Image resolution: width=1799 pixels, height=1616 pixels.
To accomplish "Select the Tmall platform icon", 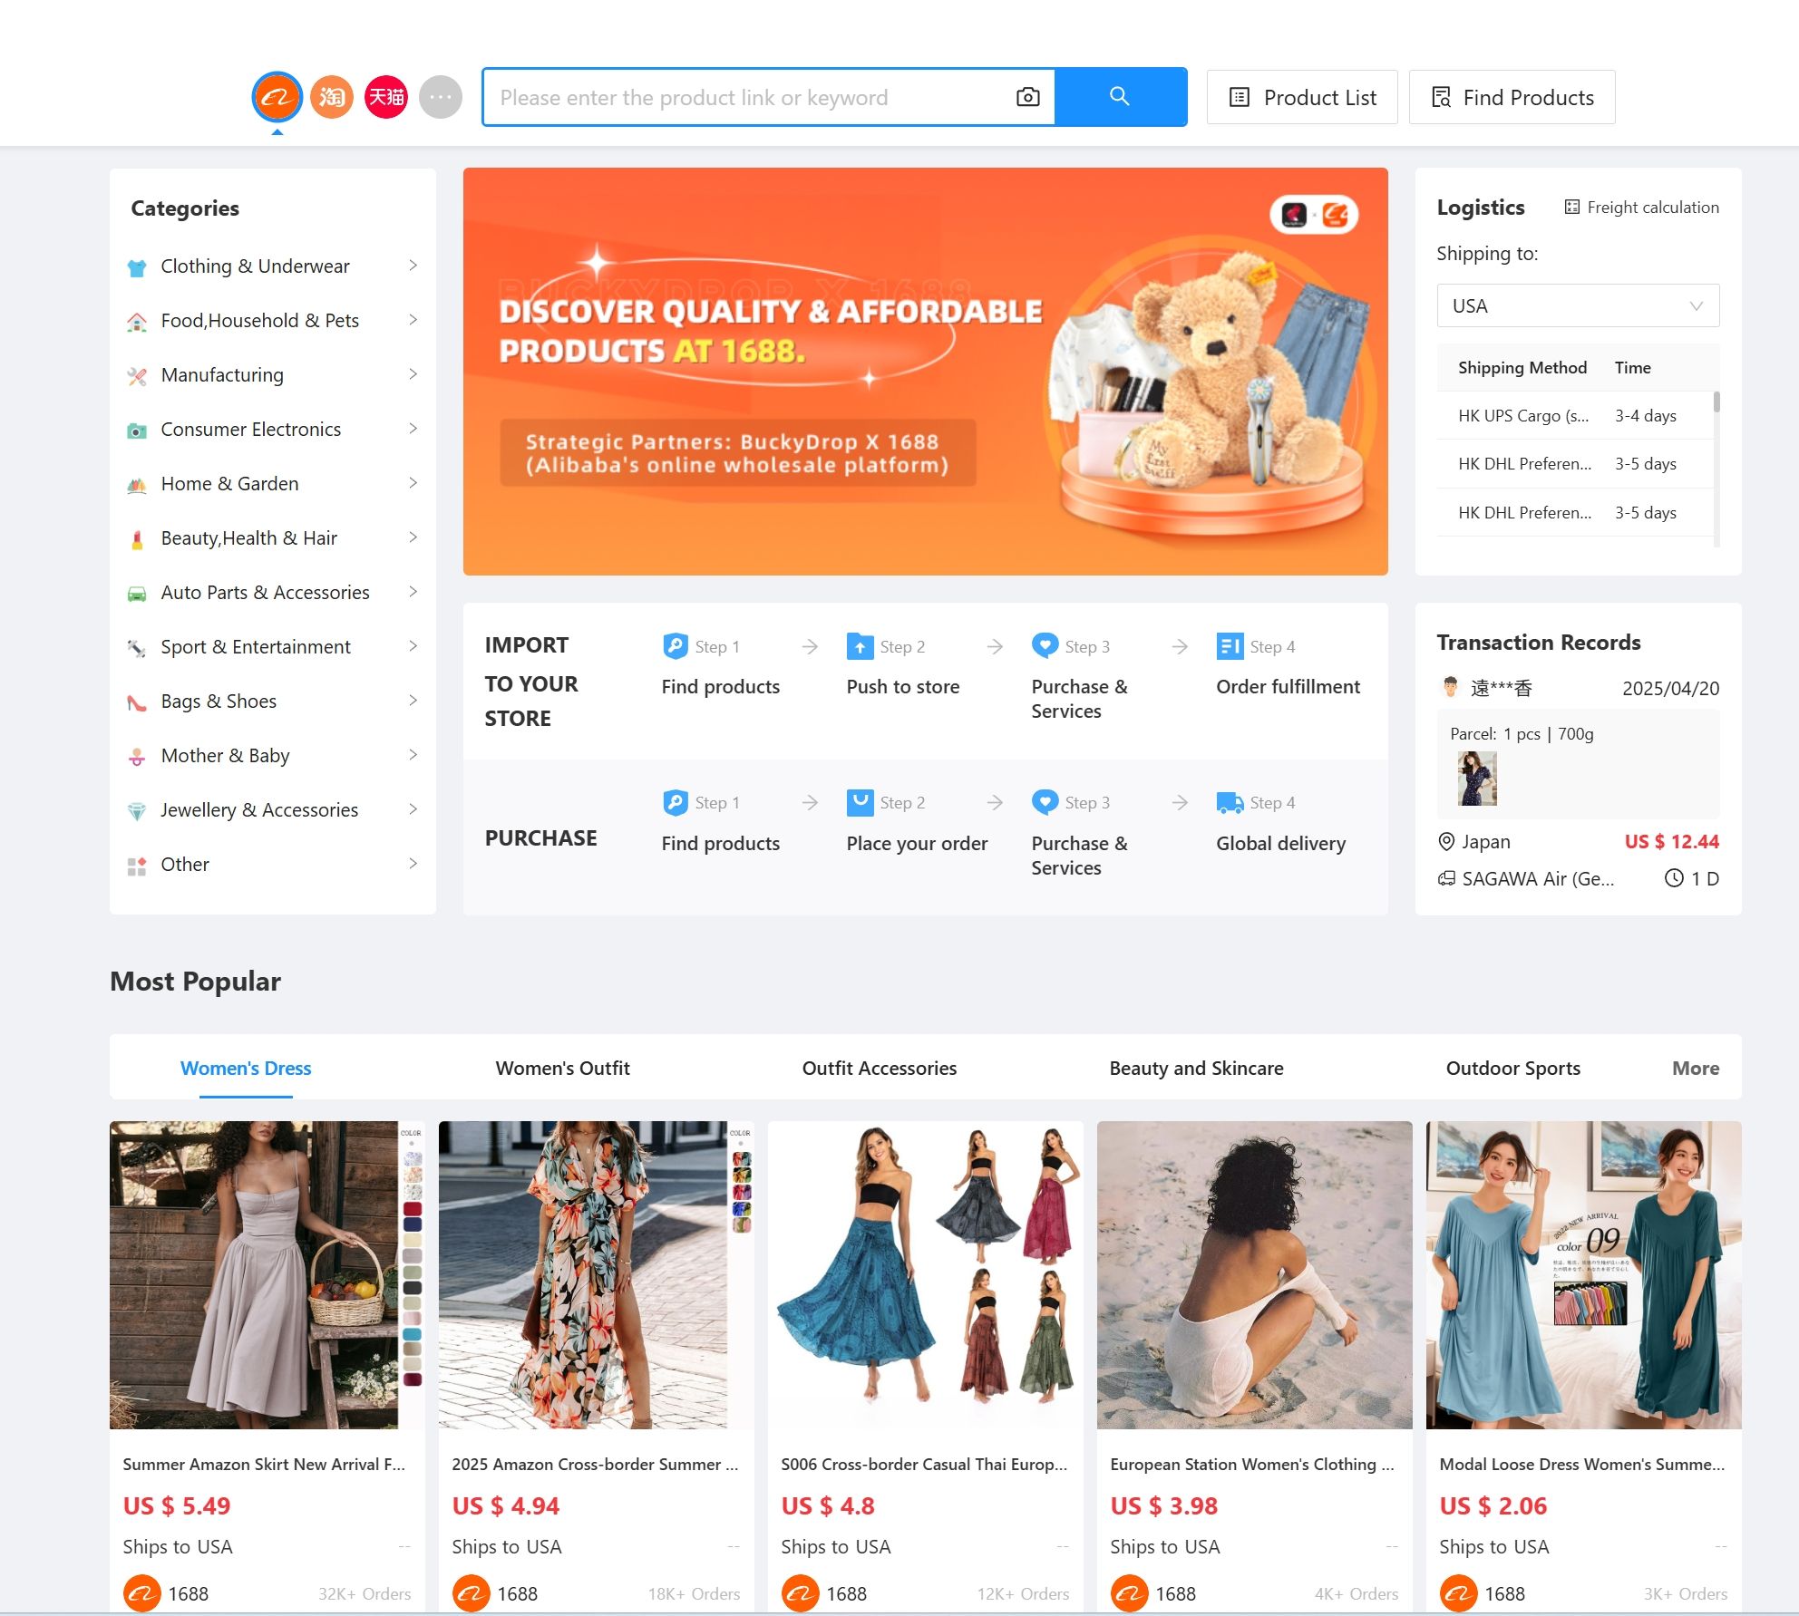I will [386, 97].
